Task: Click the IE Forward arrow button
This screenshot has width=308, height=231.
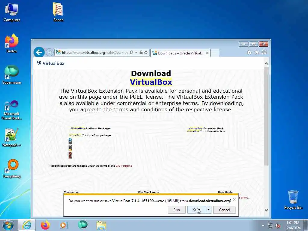Action: click(x=50, y=52)
